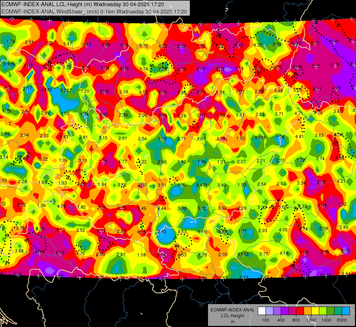Click the legend tick label 100

[x=265, y=320]
